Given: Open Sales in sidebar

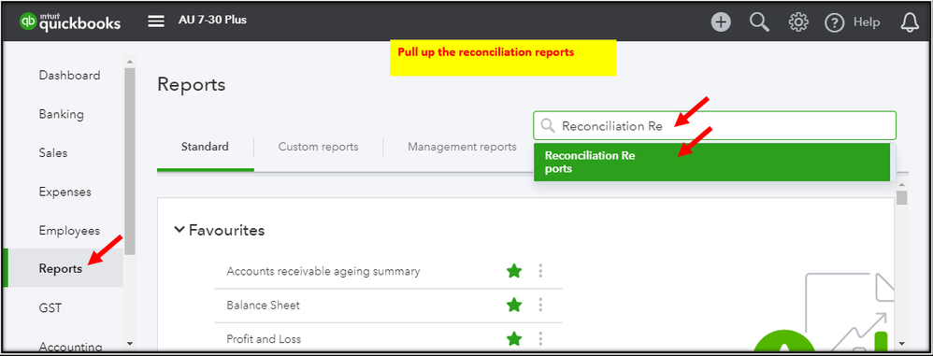Looking at the screenshot, I should (53, 152).
